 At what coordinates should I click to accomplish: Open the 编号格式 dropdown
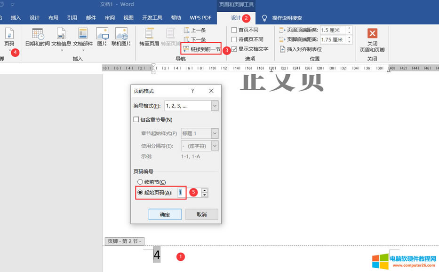pos(214,106)
